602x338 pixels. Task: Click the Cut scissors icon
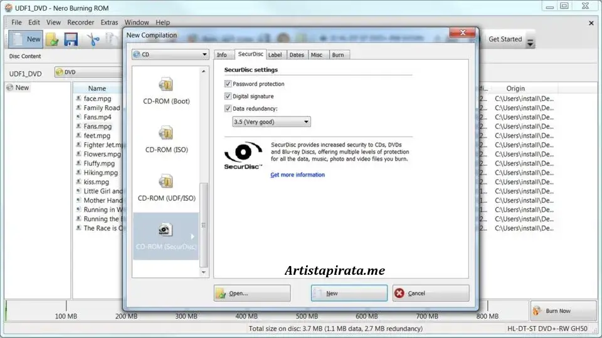point(93,39)
